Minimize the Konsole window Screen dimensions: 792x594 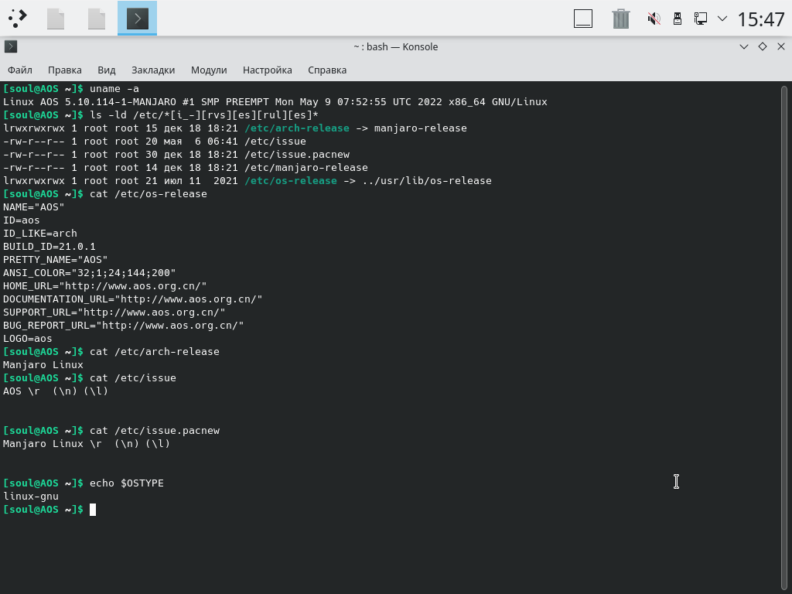(743, 46)
